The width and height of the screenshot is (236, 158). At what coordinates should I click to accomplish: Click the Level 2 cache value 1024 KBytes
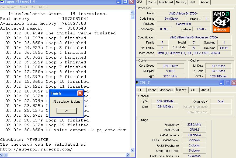tap(218, 76)
